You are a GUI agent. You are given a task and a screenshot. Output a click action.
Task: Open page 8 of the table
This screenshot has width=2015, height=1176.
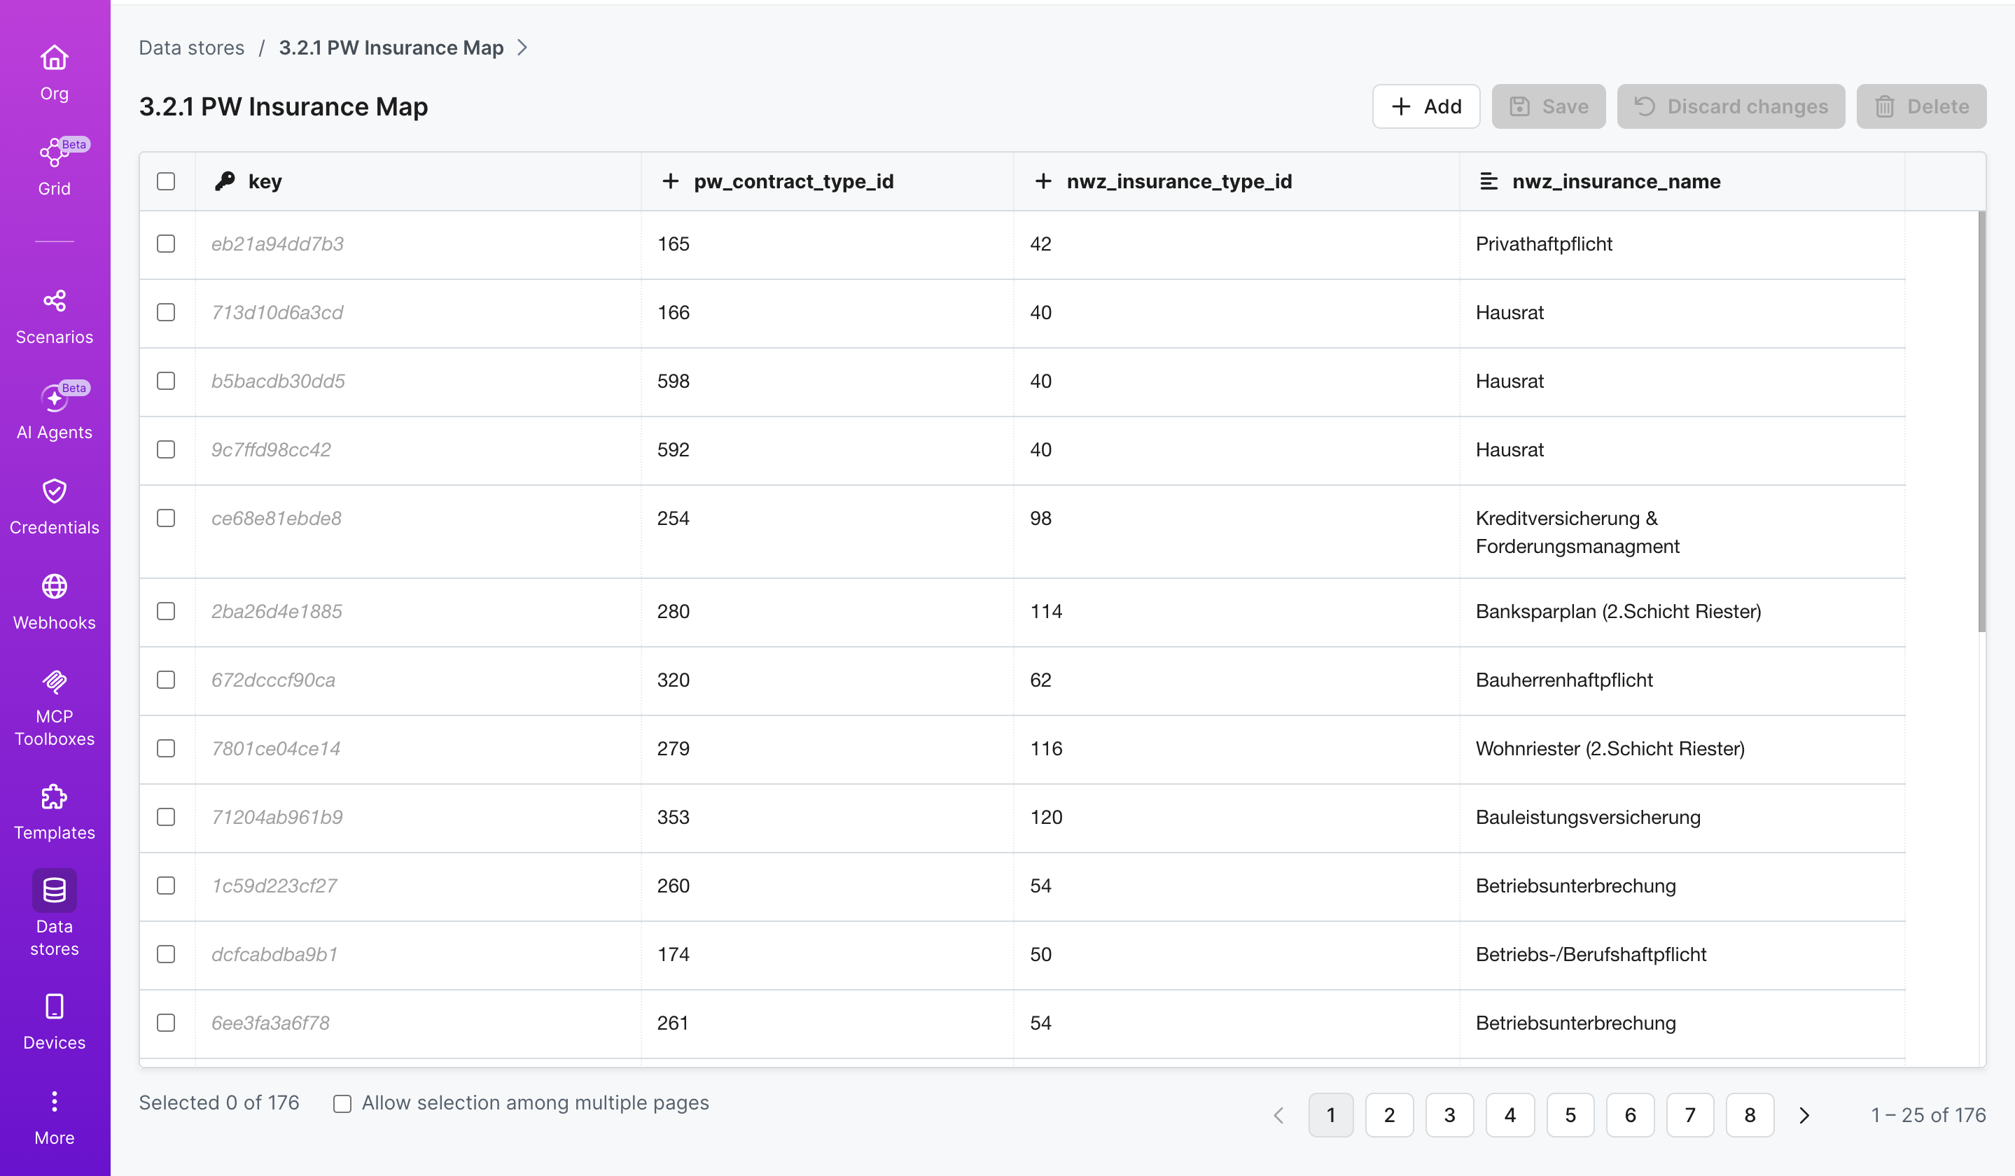(x=1750, y=1115)
